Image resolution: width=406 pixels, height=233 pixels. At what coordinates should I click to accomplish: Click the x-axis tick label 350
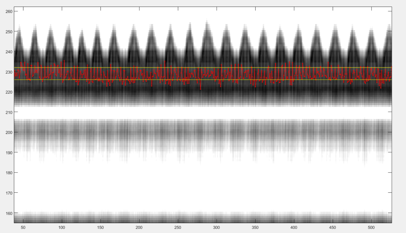255,227
